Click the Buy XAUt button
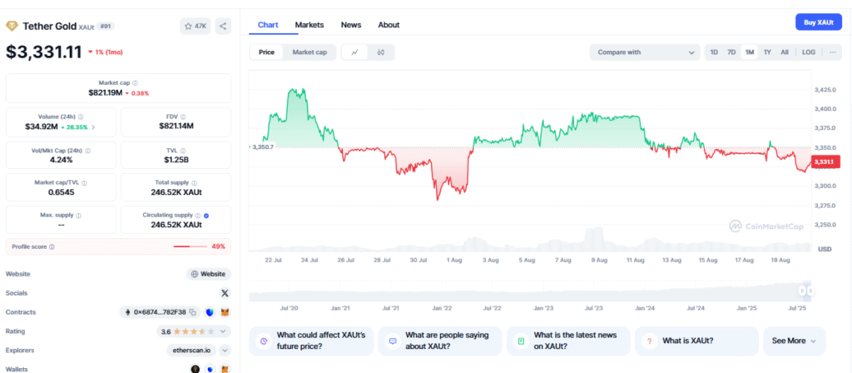This screenshot has width=852, height=373. click(819, 22)
